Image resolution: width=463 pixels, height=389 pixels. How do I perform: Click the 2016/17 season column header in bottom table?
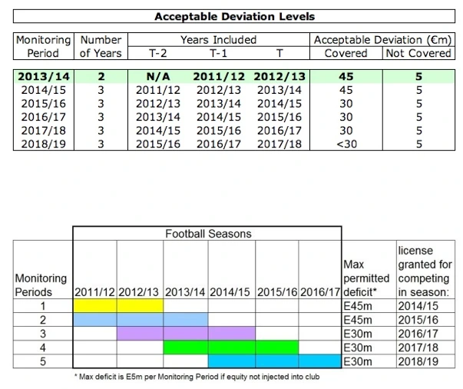click(320, 292)
